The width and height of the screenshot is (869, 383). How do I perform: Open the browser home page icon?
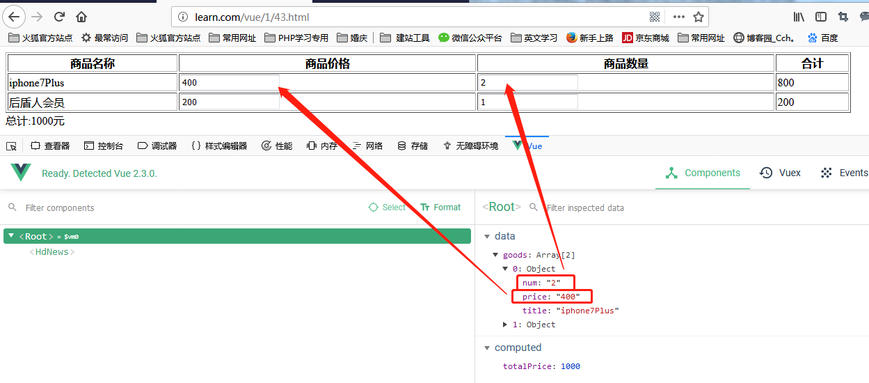81,17
